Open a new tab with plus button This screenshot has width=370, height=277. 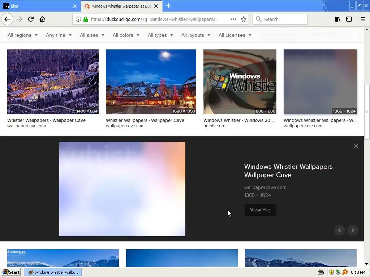point(168,6)
